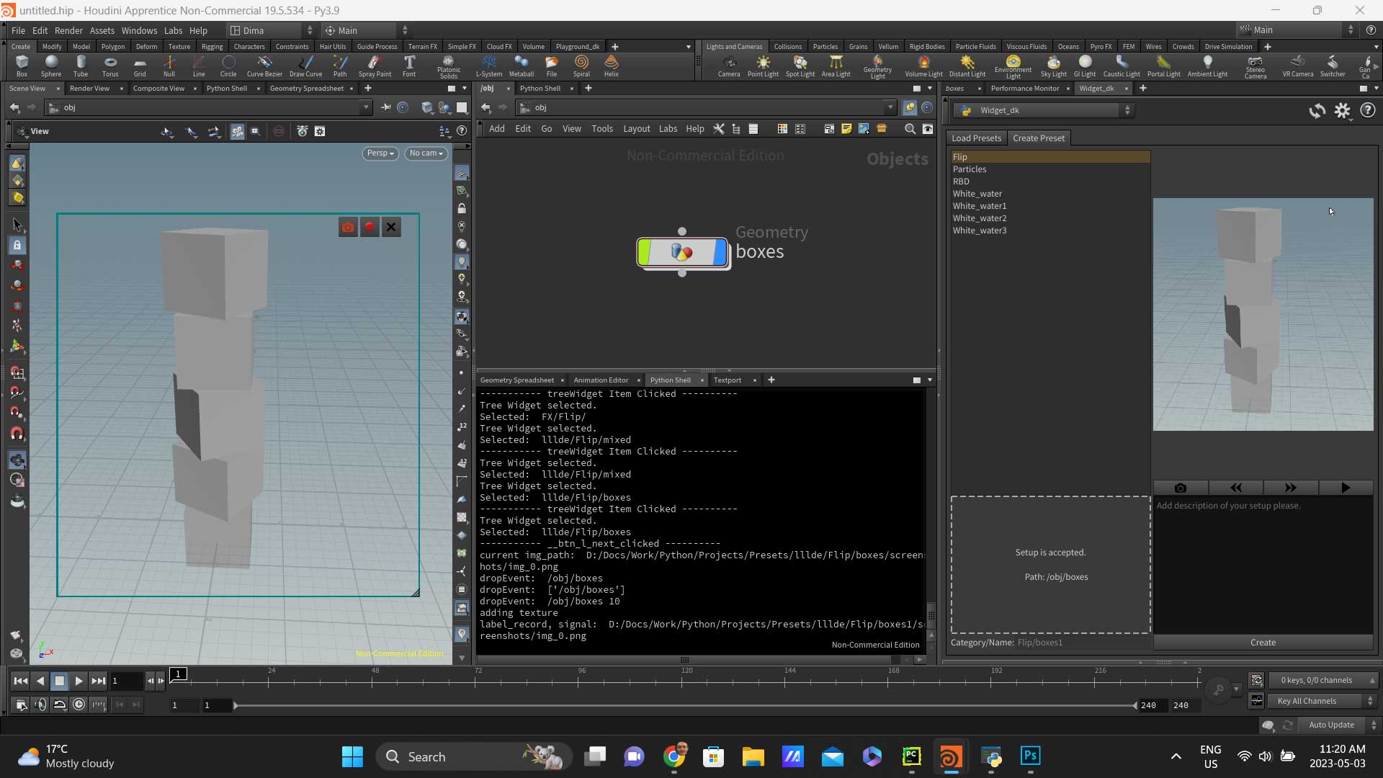Screen dimensions: 1383x778
Task: Click the next image double-arrow button
Action: pos(1290,488)
